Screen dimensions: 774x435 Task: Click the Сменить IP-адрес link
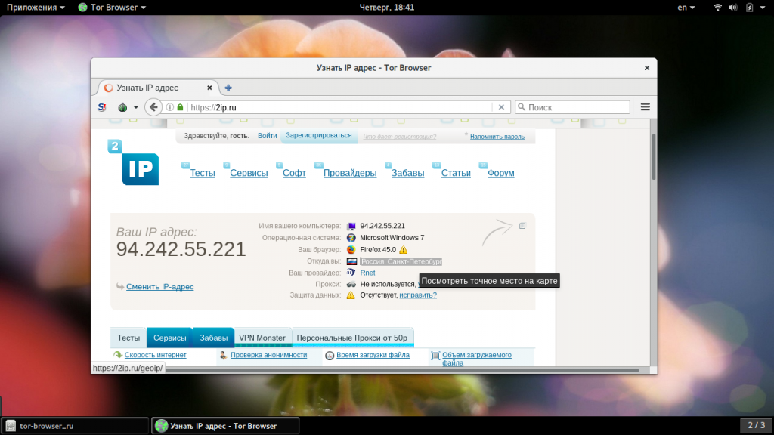point(160,286)
